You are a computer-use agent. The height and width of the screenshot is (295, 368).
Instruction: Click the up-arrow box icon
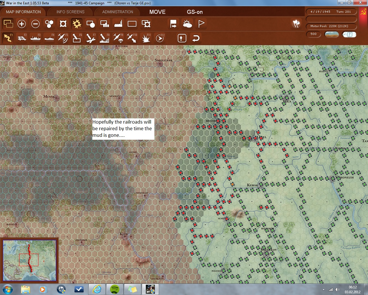[182, 38]
